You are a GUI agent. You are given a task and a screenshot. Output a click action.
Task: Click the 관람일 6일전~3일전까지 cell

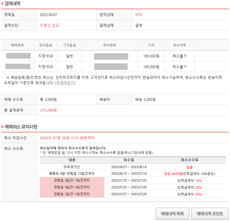coord(72,187)
